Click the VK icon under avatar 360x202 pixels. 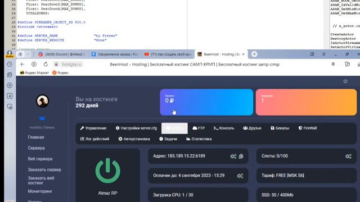click(42, 118)
